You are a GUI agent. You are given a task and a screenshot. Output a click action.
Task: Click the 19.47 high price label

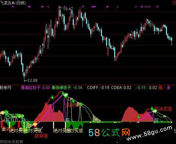68,9
